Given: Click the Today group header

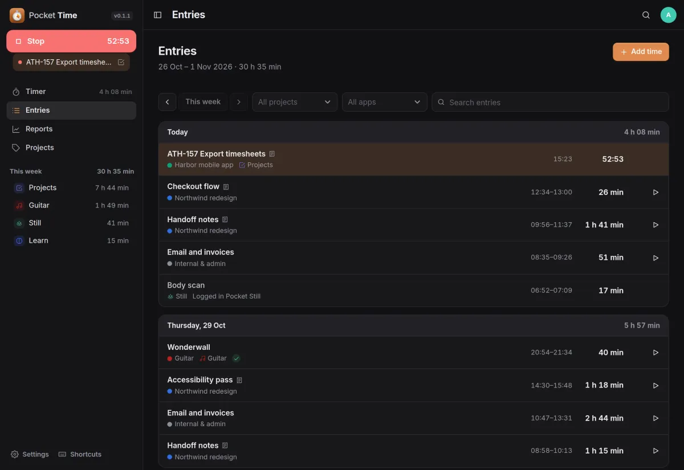Looking at the screenshot, I should pyautogui.click(x=413, y=132).
